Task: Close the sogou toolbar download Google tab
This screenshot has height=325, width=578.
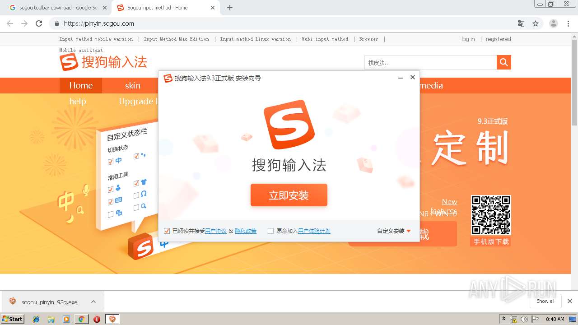Action: click(105, 8)
